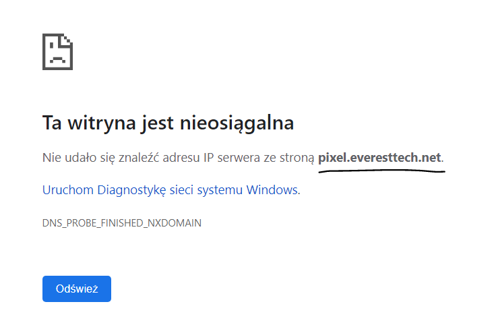Image resolution: width=492 pixels, height=329 pixels.
Task: Open Uruchom Diagnostykę sieci systemu Windows link
Action: 171,190
